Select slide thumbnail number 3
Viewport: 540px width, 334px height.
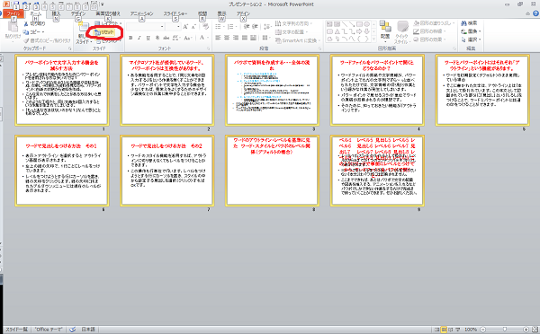[x=272, y=90]
